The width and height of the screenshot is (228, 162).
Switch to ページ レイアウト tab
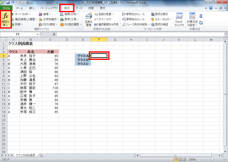click(x=49, y=8)
